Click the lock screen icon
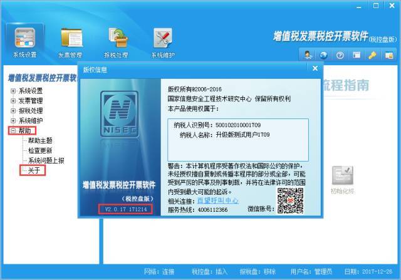The width and height of the screenshot is (401, 280). pos(388,55)
